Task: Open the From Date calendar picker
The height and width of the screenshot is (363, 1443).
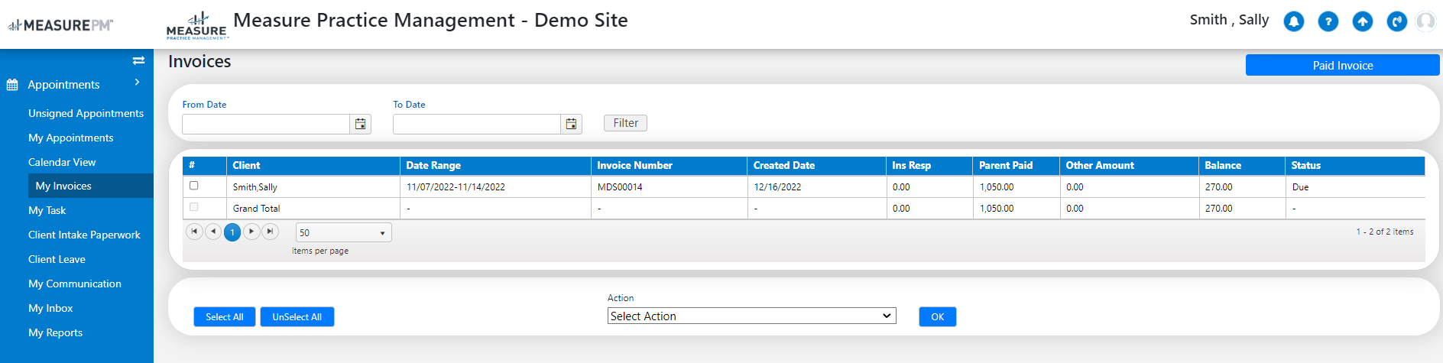Action: [361, 124]
